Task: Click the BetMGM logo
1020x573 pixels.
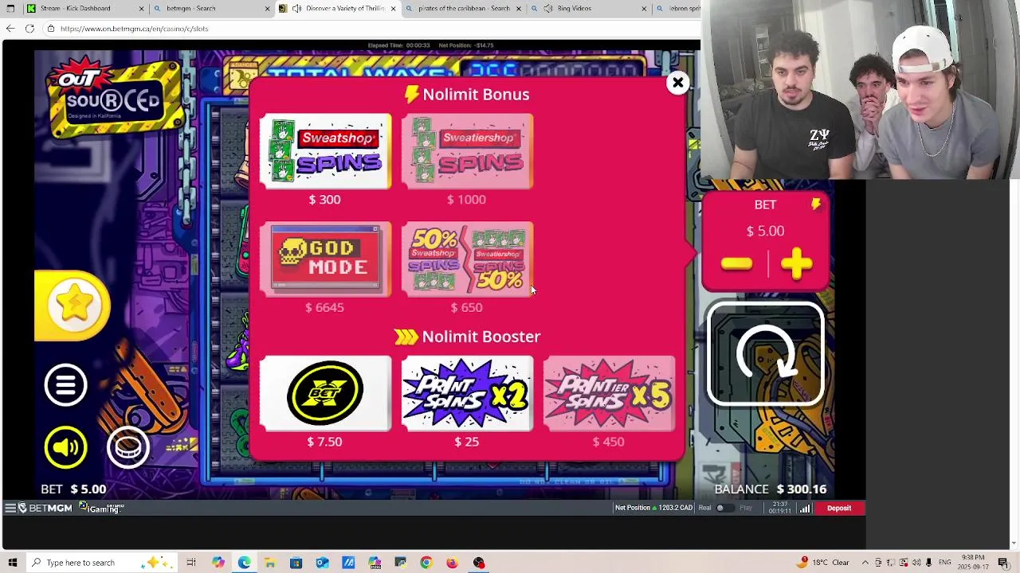Action: point(45,508)
